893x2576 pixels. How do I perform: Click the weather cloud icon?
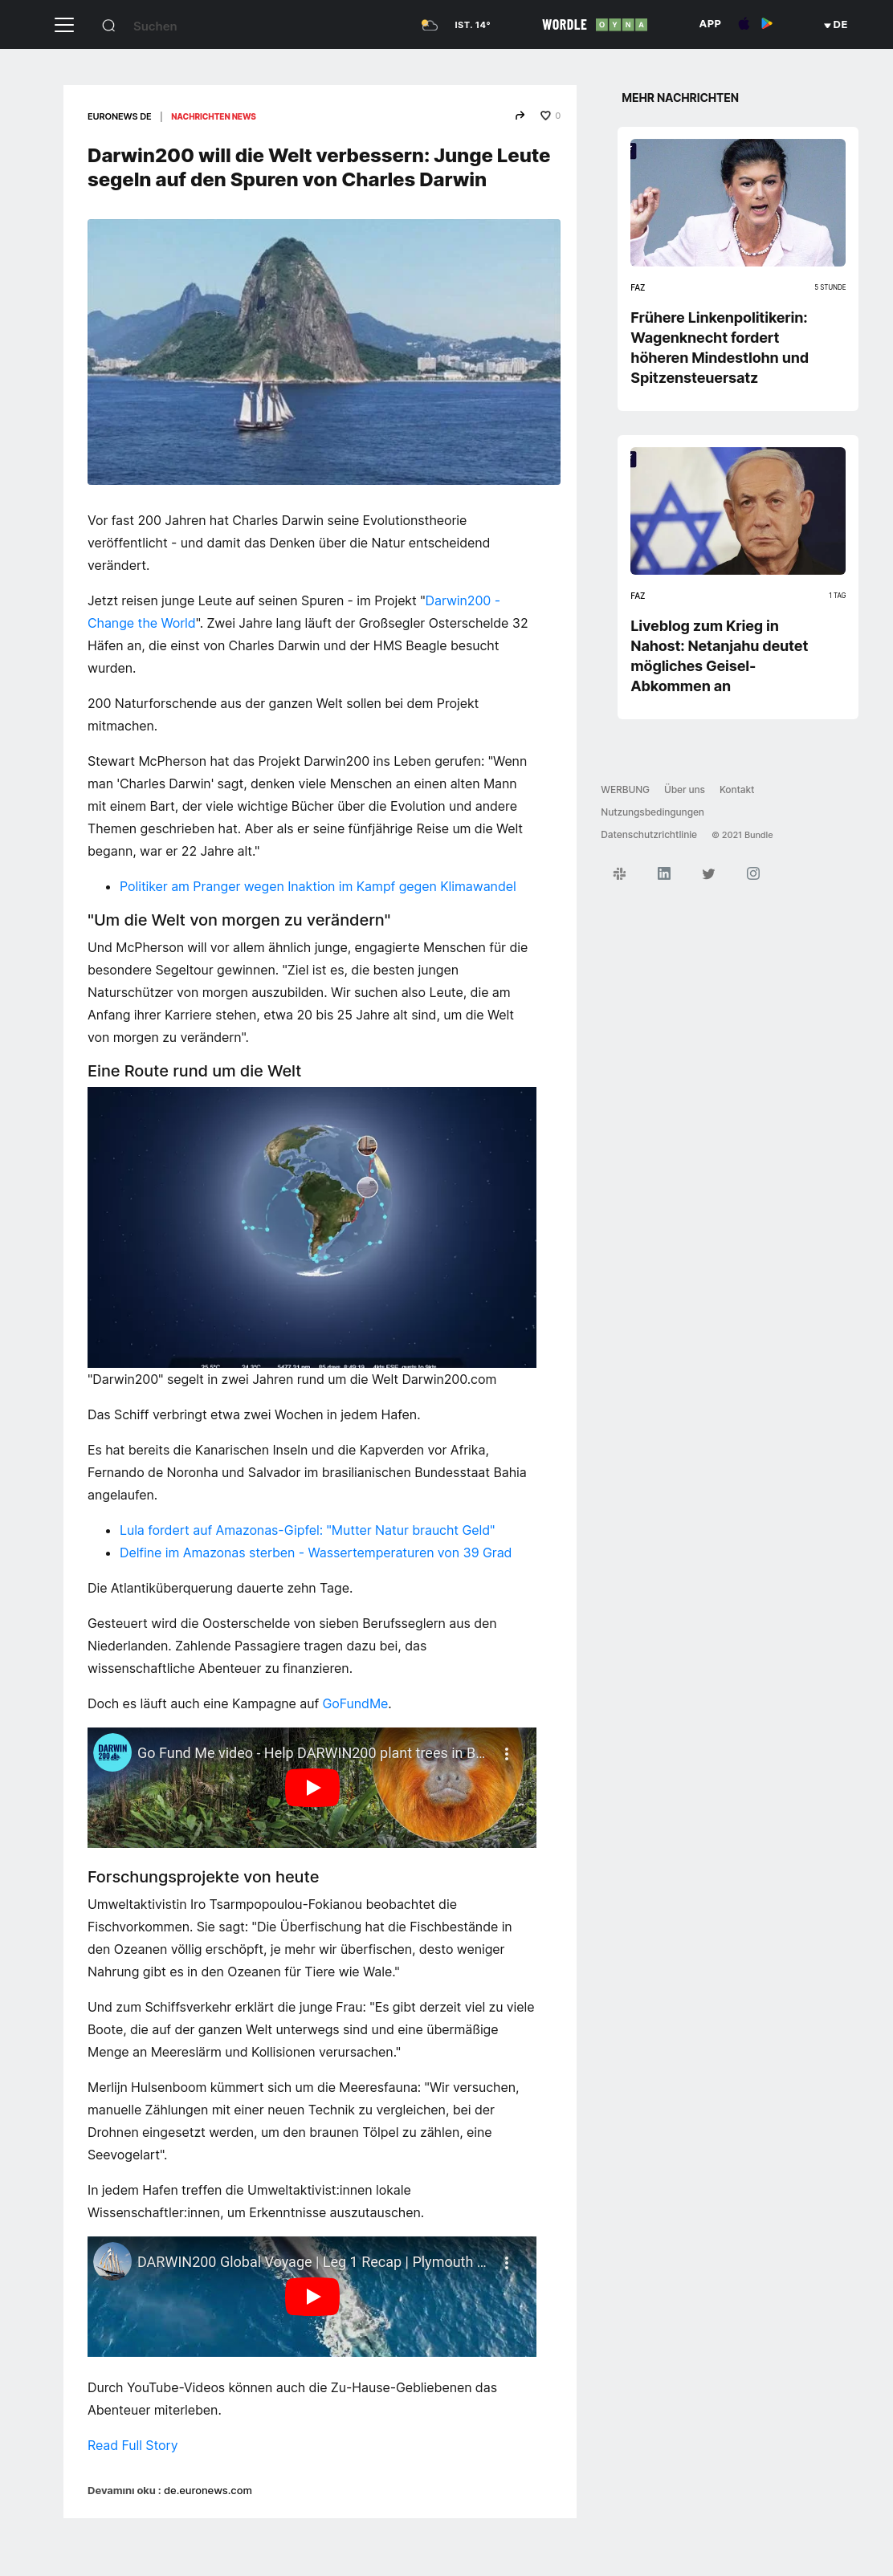[x=430, y=25]
